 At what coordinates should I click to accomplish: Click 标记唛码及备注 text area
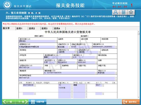pos(68,79)
